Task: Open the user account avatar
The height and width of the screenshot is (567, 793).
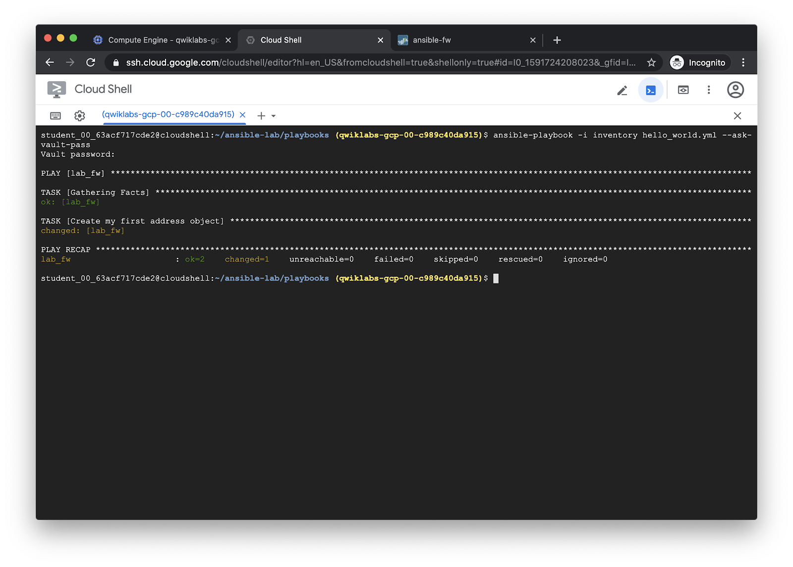Action: click(x=736, y=90)
